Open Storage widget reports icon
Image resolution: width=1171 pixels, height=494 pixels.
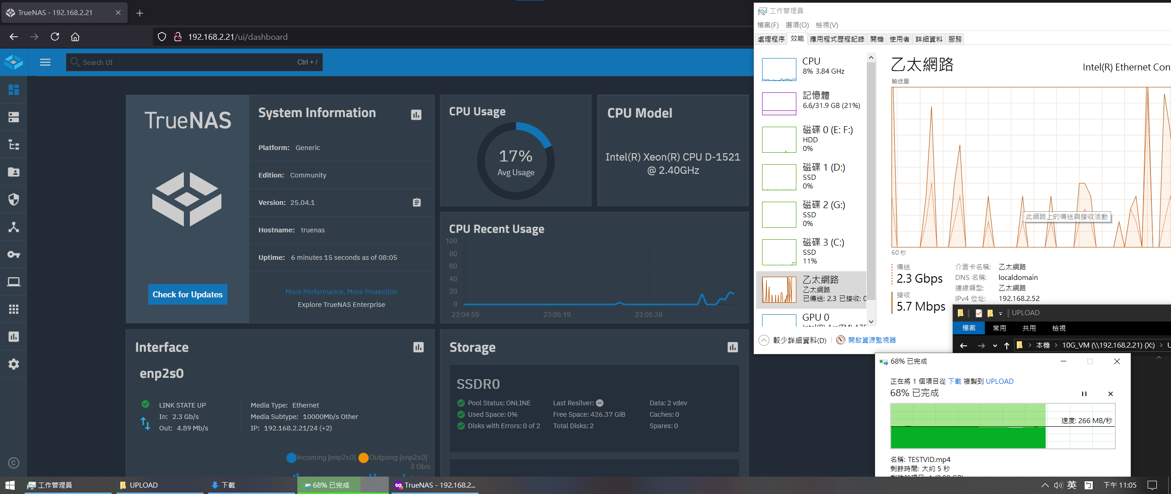[x=733, y=347]
